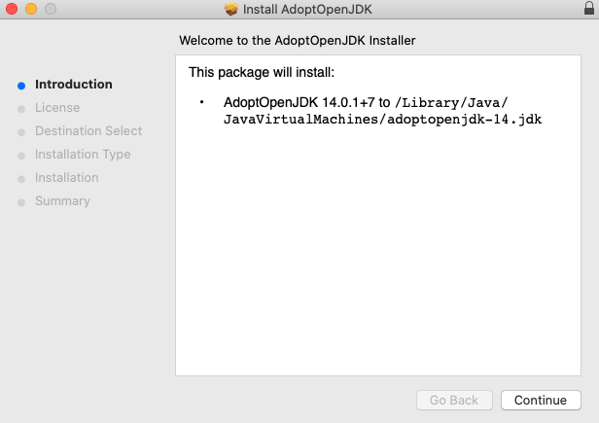599x423 pixels.
Task: Click the bullet beside Installation Type
Action: 21,156
